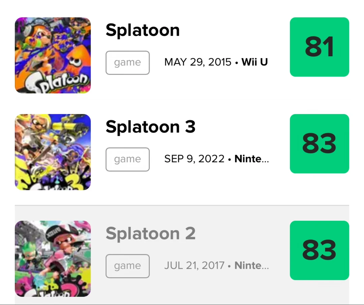Click the Splatoon 3 game title

coord(150,127)
